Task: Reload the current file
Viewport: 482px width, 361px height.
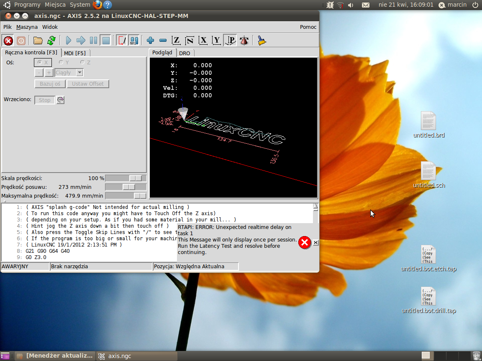Action: [x=51, y=41]
